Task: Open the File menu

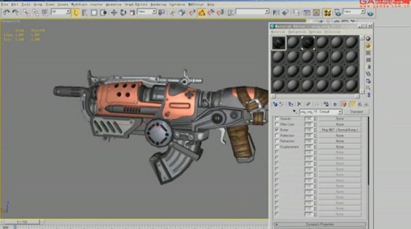Action: tap(4, 4)
